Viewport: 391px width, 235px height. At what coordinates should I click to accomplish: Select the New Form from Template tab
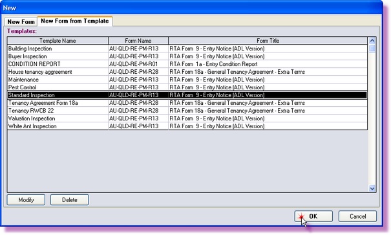[x=75, y=21]
